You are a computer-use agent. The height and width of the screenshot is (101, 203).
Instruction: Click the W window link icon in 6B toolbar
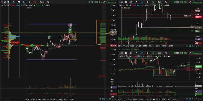pyautogui.click(x=42, y=2)
